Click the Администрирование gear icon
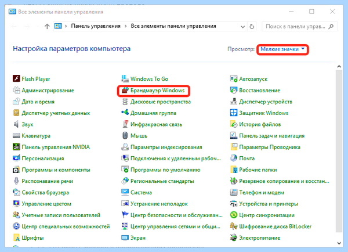This screenshot has width=348, height=252. 16,90
